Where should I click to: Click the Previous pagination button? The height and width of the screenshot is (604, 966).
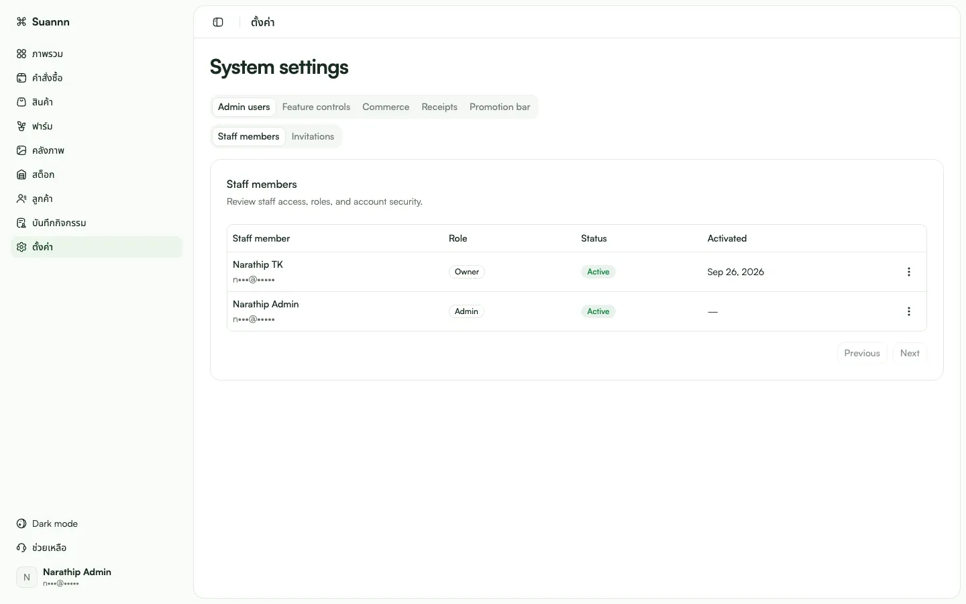pos(862,353)
